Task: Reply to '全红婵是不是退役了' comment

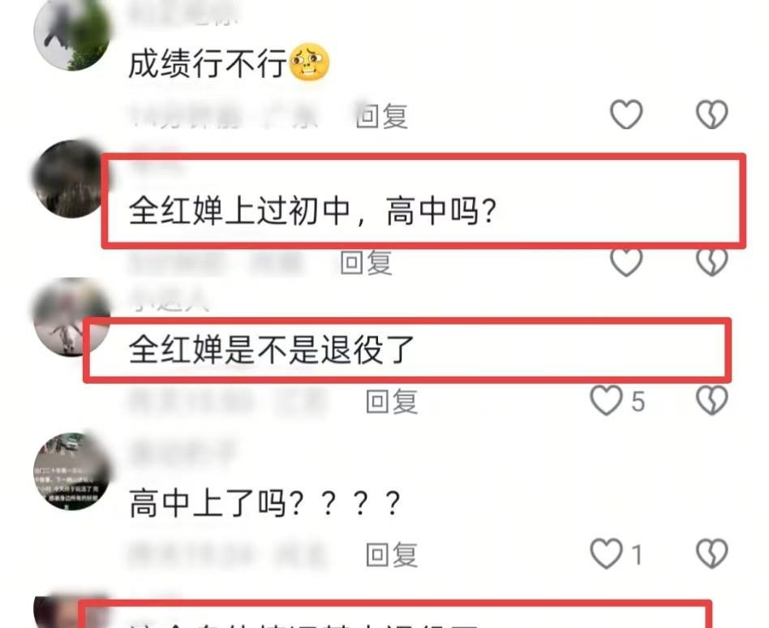Action: (x=392, y=402)
